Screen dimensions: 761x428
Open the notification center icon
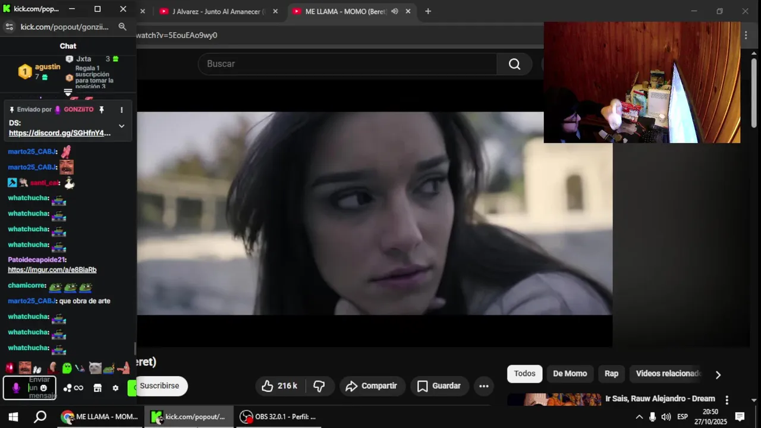[740, 417]
